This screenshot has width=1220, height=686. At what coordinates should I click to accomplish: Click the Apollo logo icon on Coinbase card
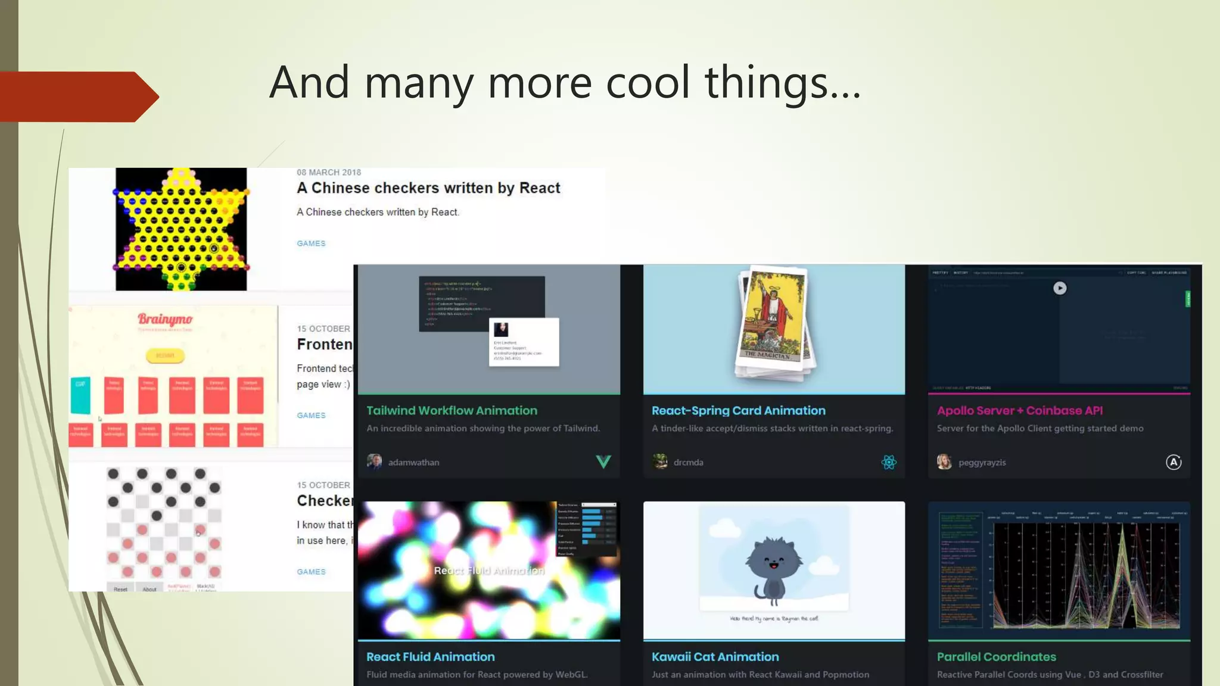1173,462
